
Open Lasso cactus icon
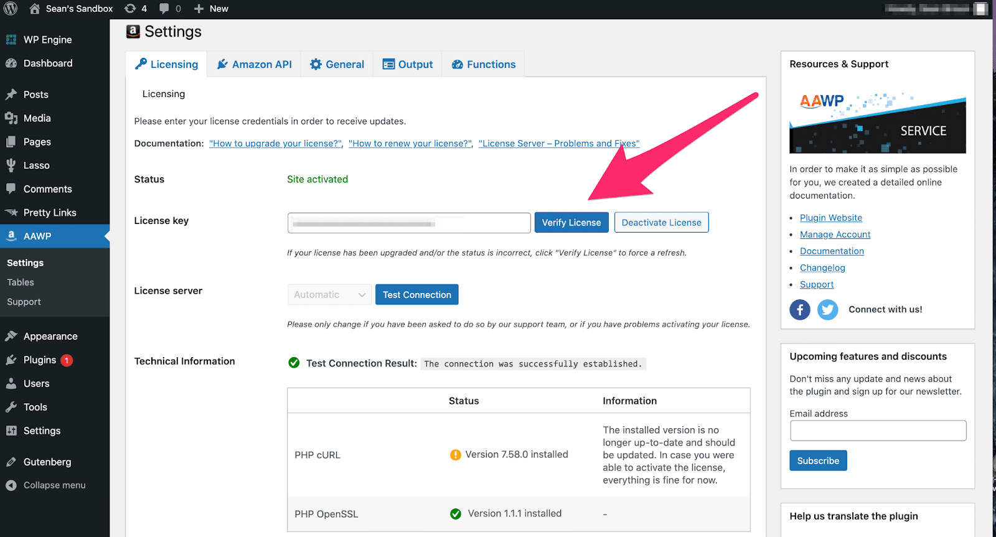[11, 166]
